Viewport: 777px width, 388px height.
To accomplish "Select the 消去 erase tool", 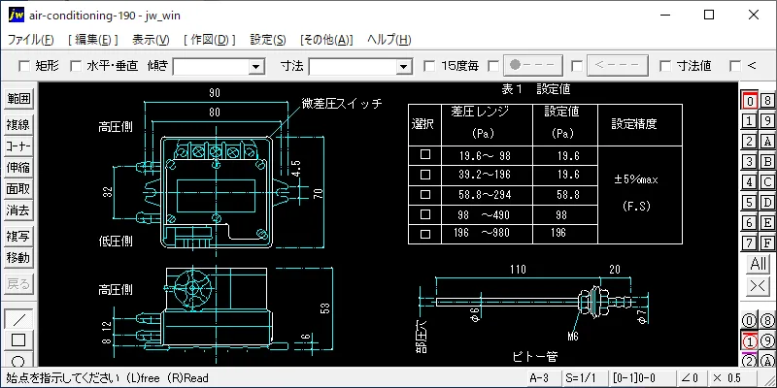I will tap(18, 210).
